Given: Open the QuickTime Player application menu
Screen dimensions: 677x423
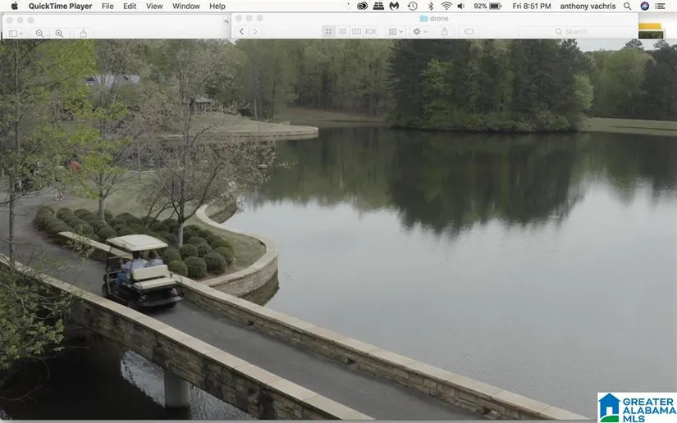Looking at the screenshot, I should coord(60,6).
